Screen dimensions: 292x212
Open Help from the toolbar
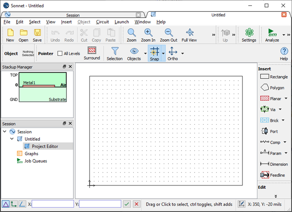pos(284,54)
